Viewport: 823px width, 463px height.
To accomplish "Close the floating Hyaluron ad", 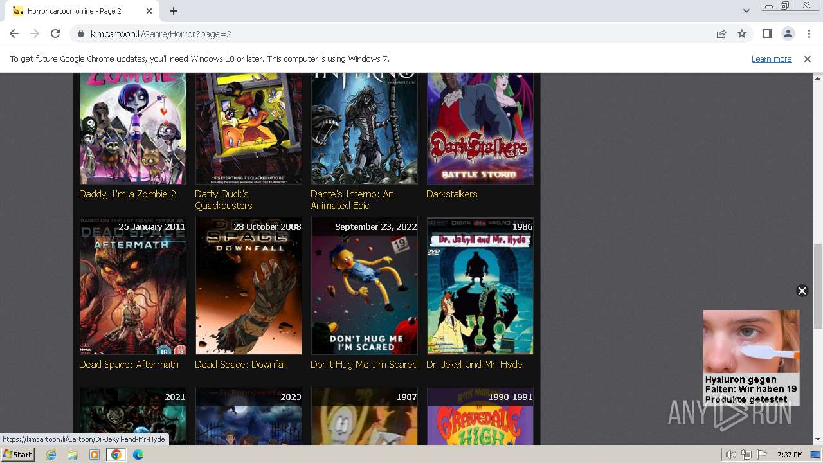I will coord(802,291).
